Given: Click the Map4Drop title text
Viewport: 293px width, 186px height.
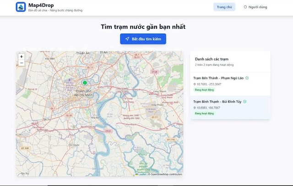Looking at the screenshot, I should pyautogui.click(x=41, y=5).
